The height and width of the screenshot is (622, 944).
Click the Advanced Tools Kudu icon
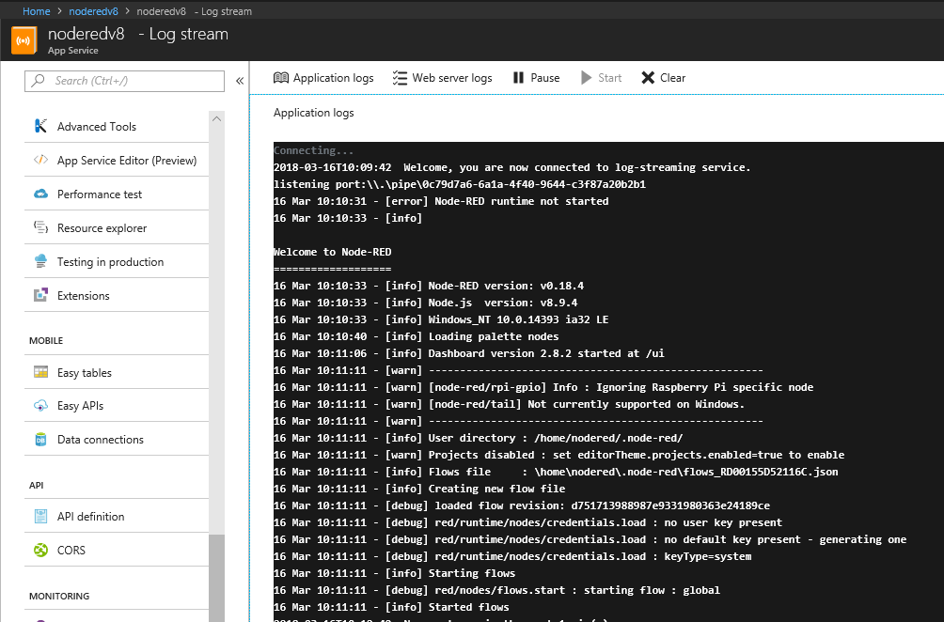pos(40,126)
